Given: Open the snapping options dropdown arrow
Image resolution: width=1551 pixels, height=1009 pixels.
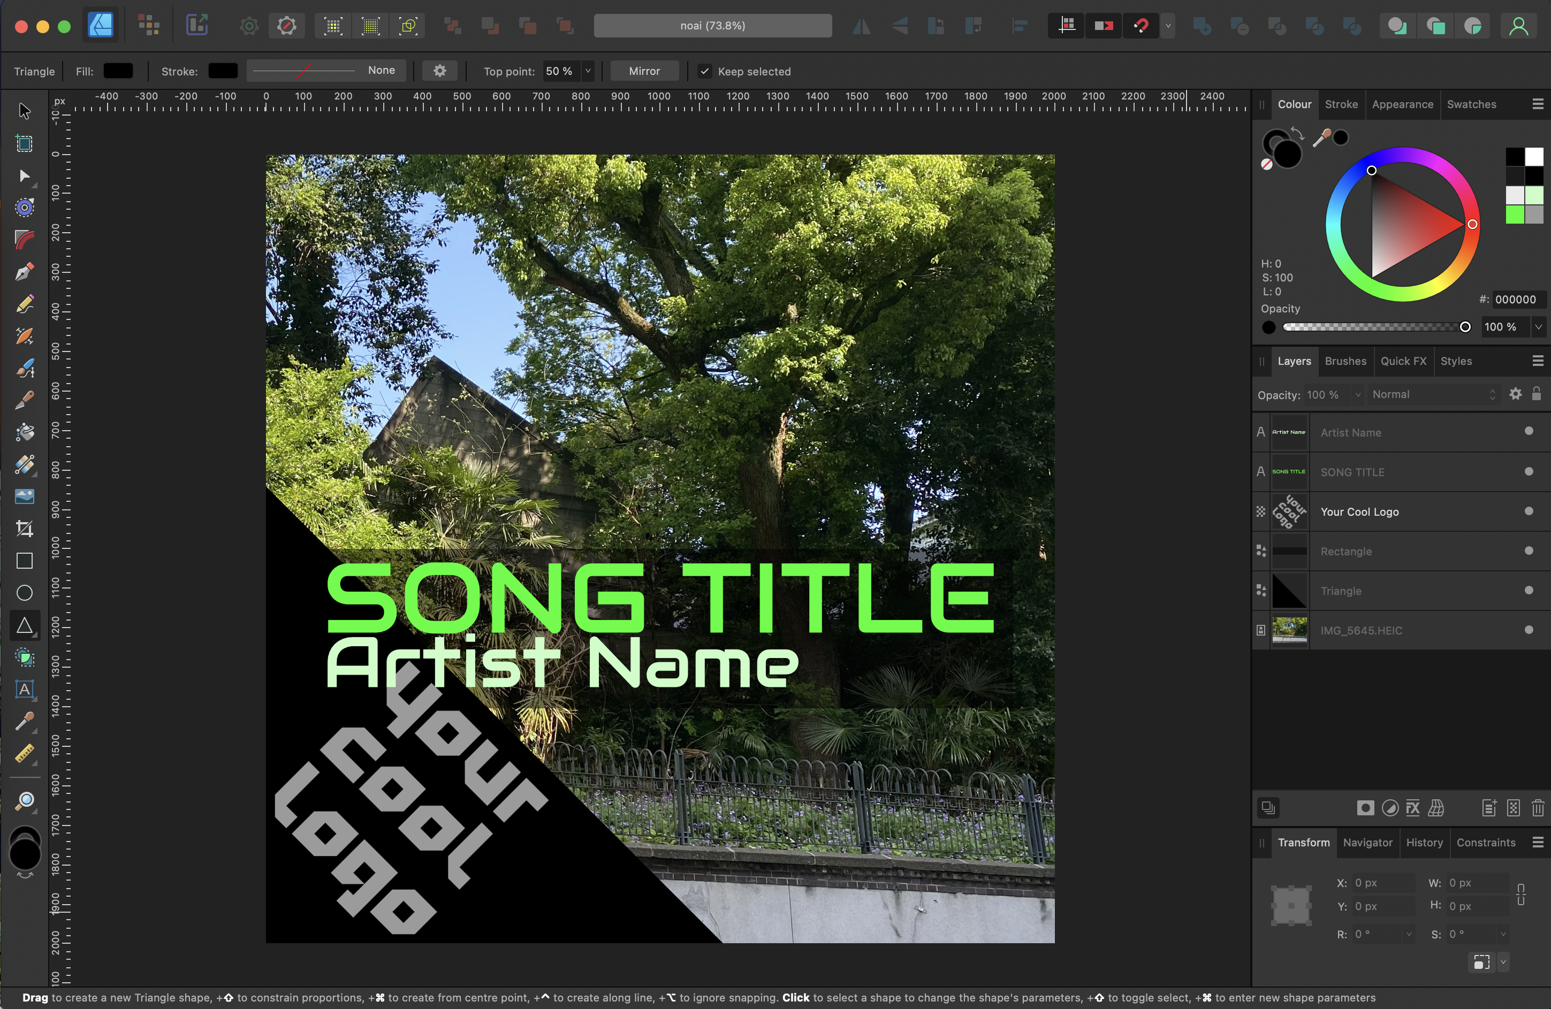Looking at the screenshot, I should (1168, 26).
